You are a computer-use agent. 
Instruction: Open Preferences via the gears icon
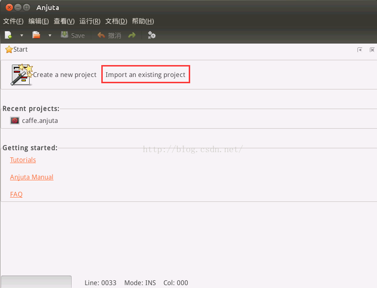pos(152,35)
